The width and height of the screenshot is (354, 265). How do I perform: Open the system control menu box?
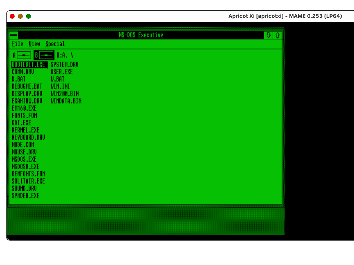[14, 35]
